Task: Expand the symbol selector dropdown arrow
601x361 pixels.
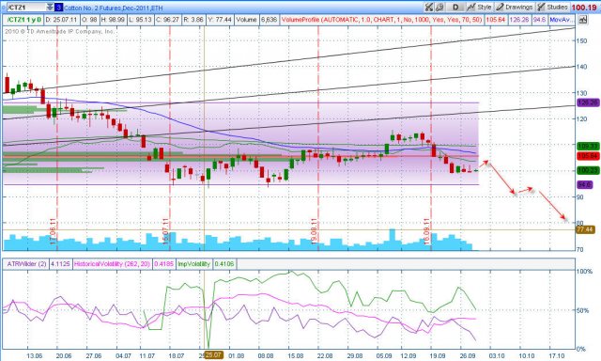Action: (x=50, y=8)
